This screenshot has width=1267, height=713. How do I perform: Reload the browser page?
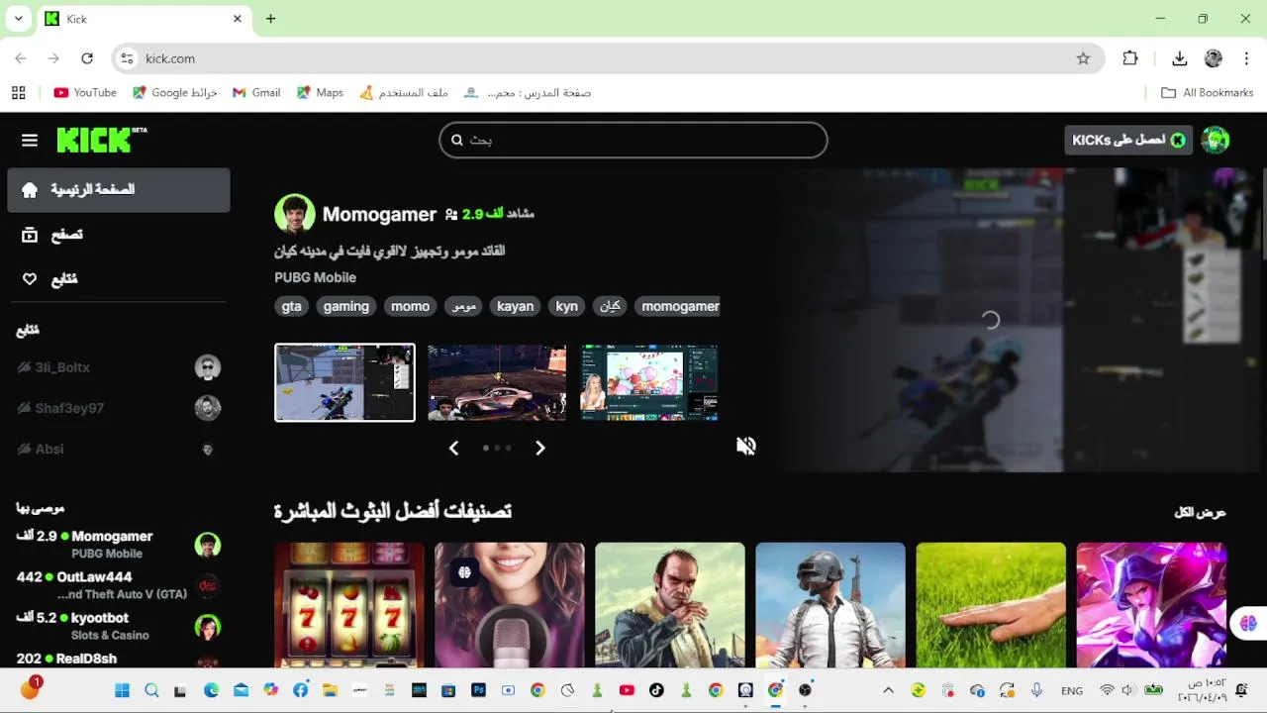click(x=87, y=58)
